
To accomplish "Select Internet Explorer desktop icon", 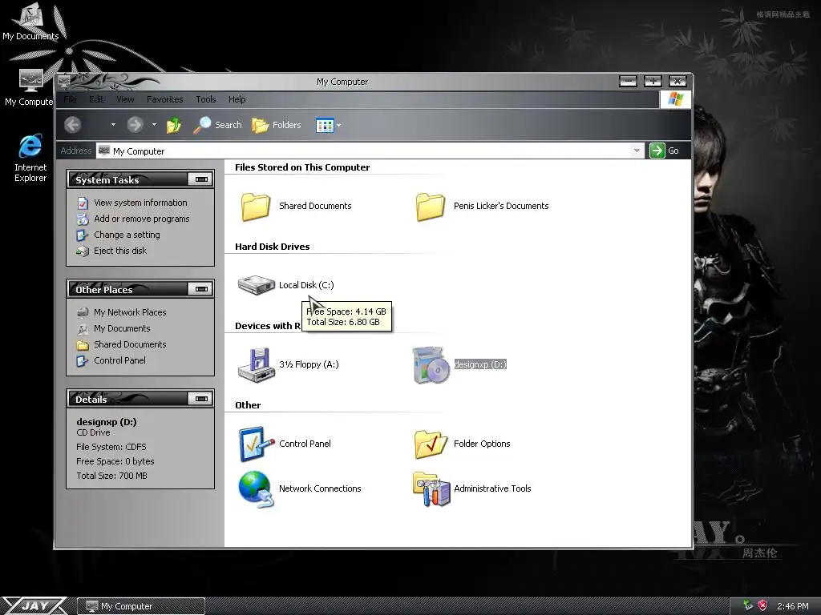I will click(x=30, y=158).
